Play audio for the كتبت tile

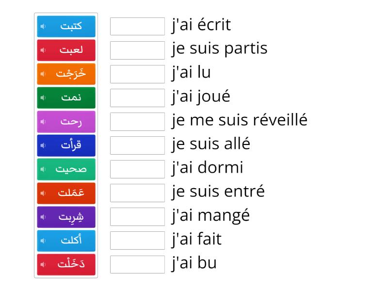[43, 26]
